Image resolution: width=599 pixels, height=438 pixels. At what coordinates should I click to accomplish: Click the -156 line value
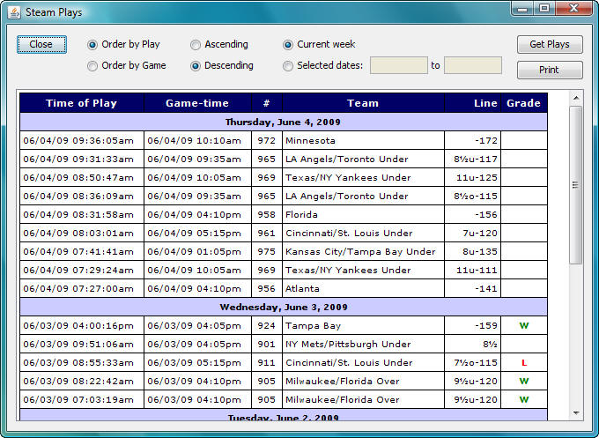[472, 214]
